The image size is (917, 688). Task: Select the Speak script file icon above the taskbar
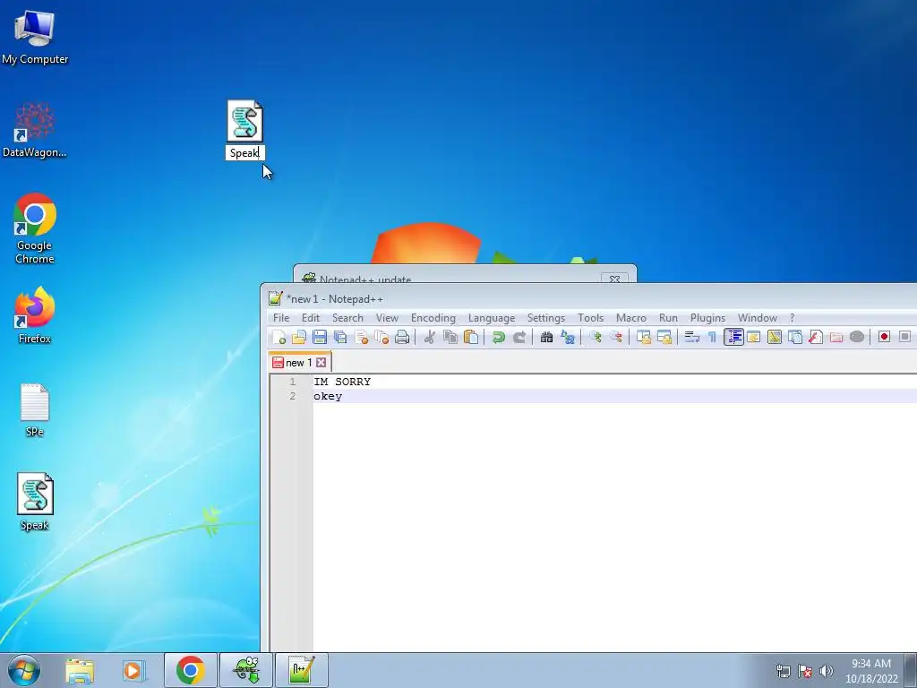(x=35, y=502)
